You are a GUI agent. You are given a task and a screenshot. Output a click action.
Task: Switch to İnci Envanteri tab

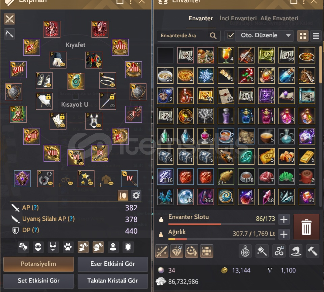click(x=238, y=18)
